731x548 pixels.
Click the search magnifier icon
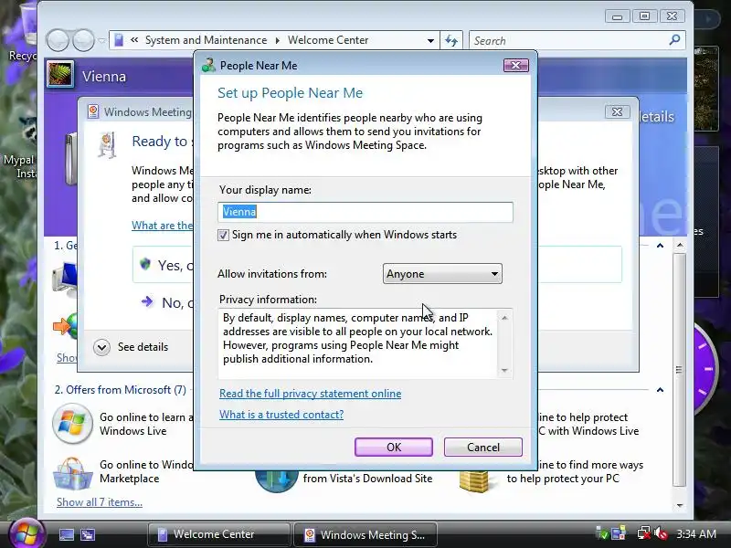click(x=674, y=40)
